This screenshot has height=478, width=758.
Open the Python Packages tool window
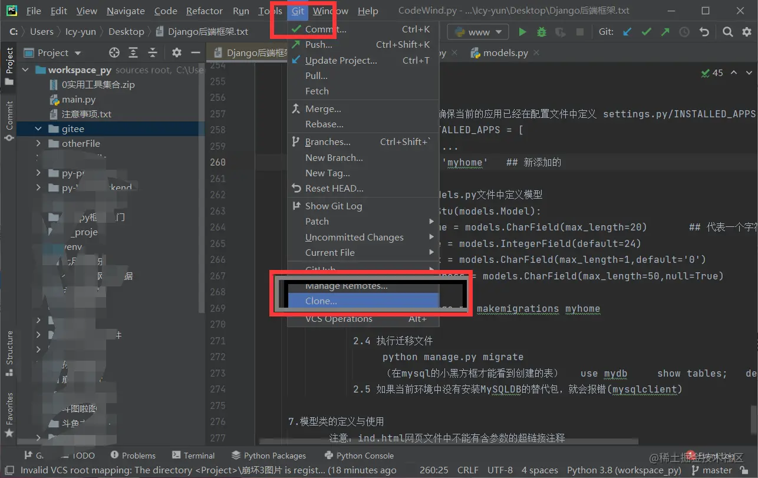pyautogui.click(x=269, y=456)
